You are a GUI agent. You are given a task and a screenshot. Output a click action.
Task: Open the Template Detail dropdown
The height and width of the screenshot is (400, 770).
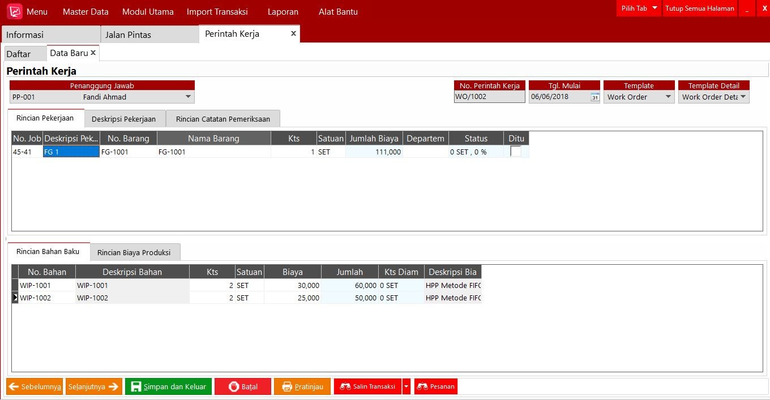[x=743, y=97]
